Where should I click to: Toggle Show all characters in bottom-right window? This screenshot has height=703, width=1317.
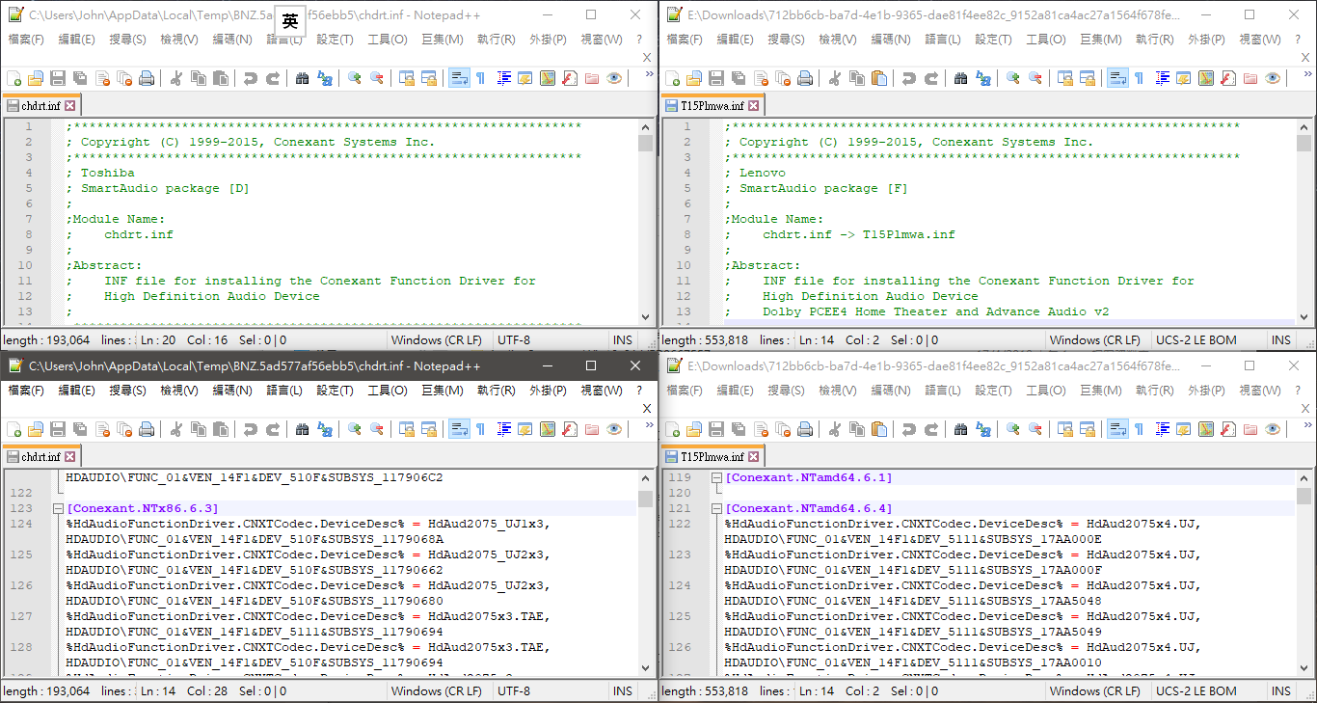[1140, 429]
